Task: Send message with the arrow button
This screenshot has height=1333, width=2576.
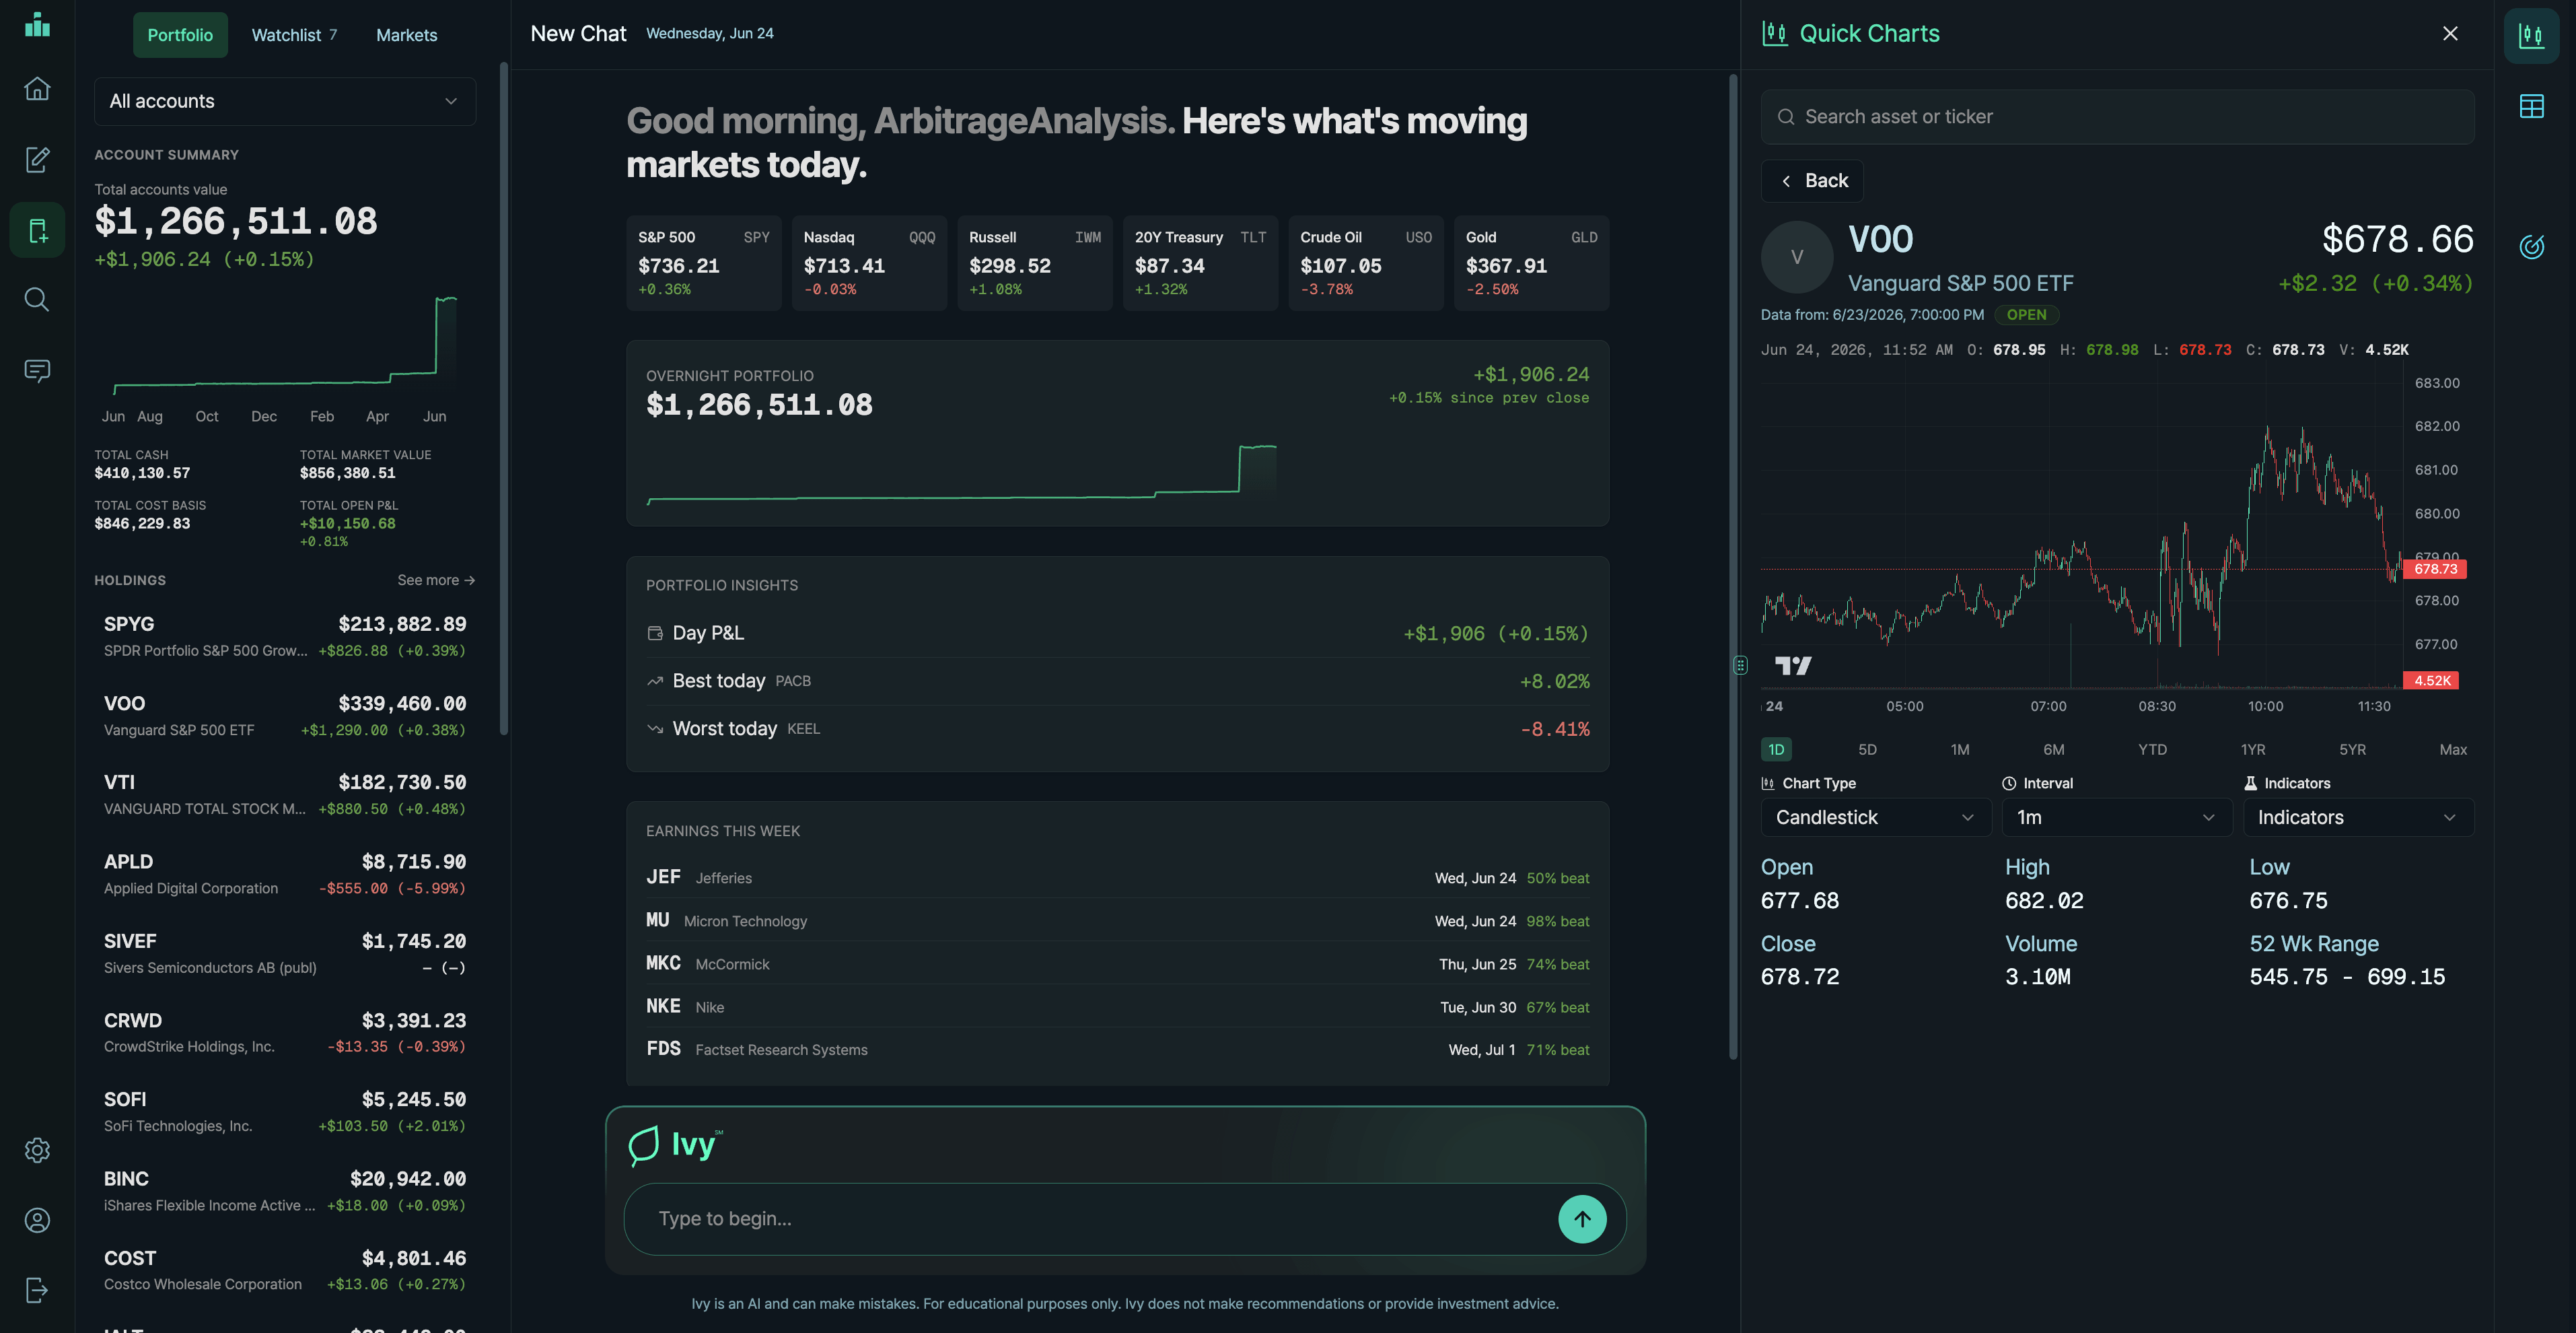Action: (x=1582, y=1219)
